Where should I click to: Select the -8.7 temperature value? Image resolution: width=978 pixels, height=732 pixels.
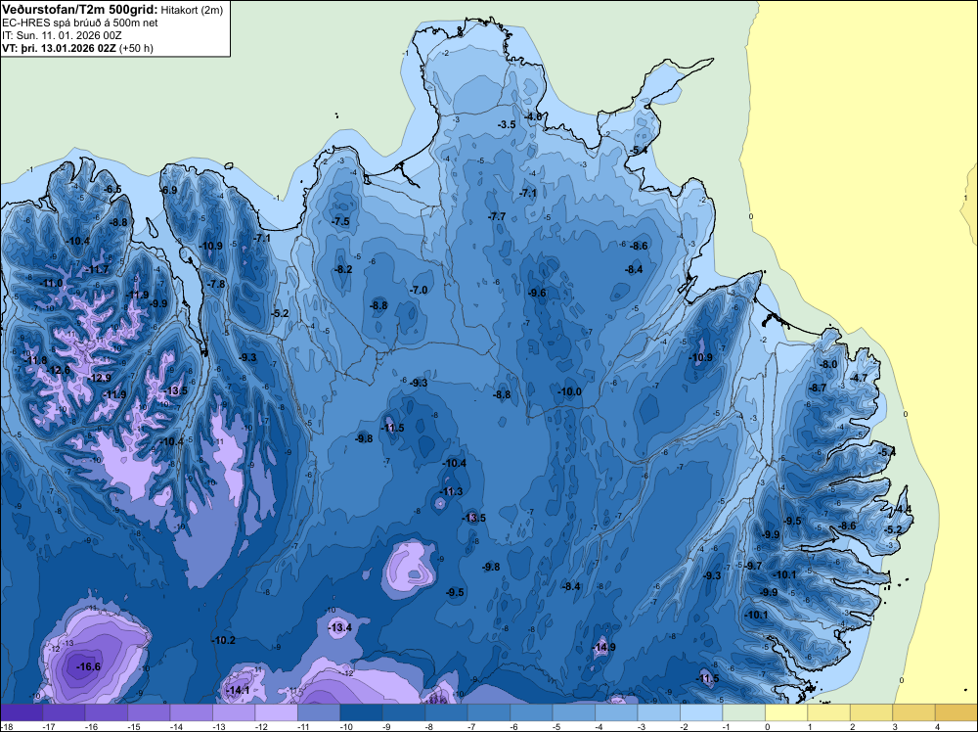(x=817, y=388)
